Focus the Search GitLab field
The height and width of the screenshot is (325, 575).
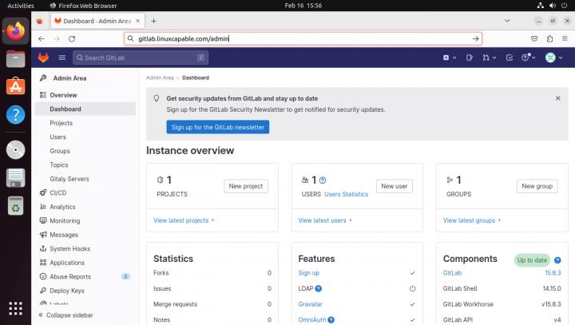[140, 57]
